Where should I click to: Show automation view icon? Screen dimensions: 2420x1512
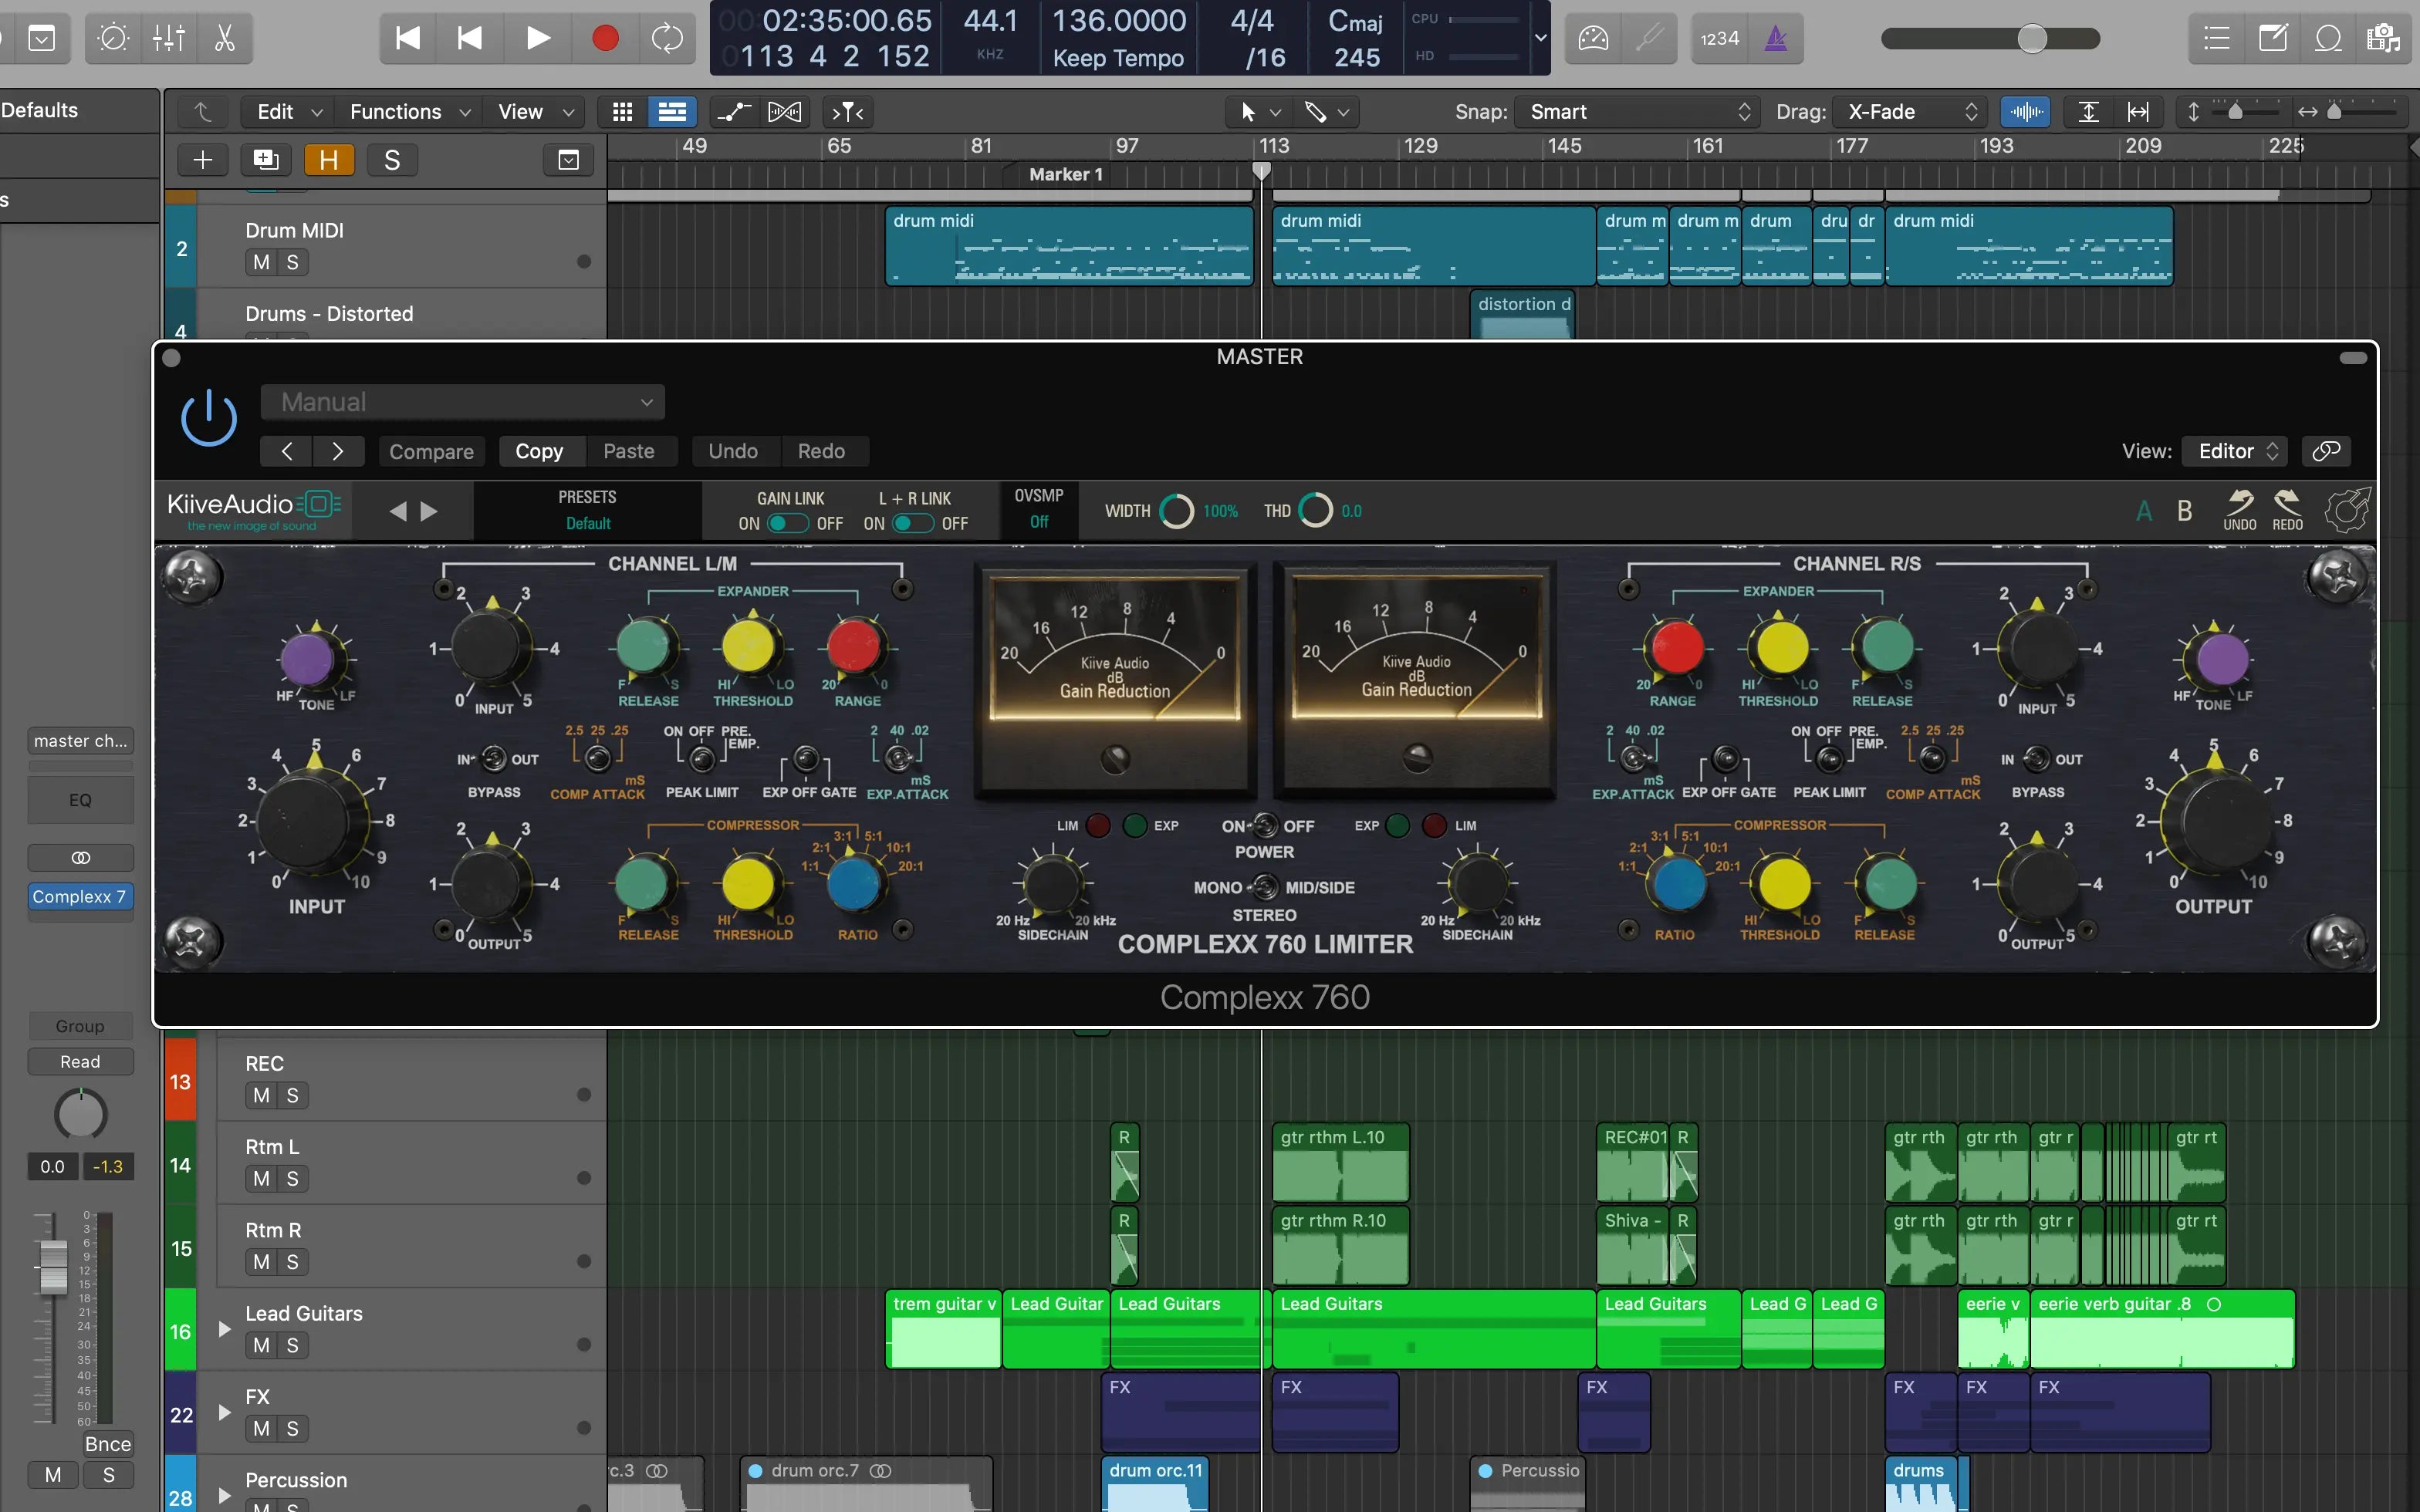[x=734, y=112]
